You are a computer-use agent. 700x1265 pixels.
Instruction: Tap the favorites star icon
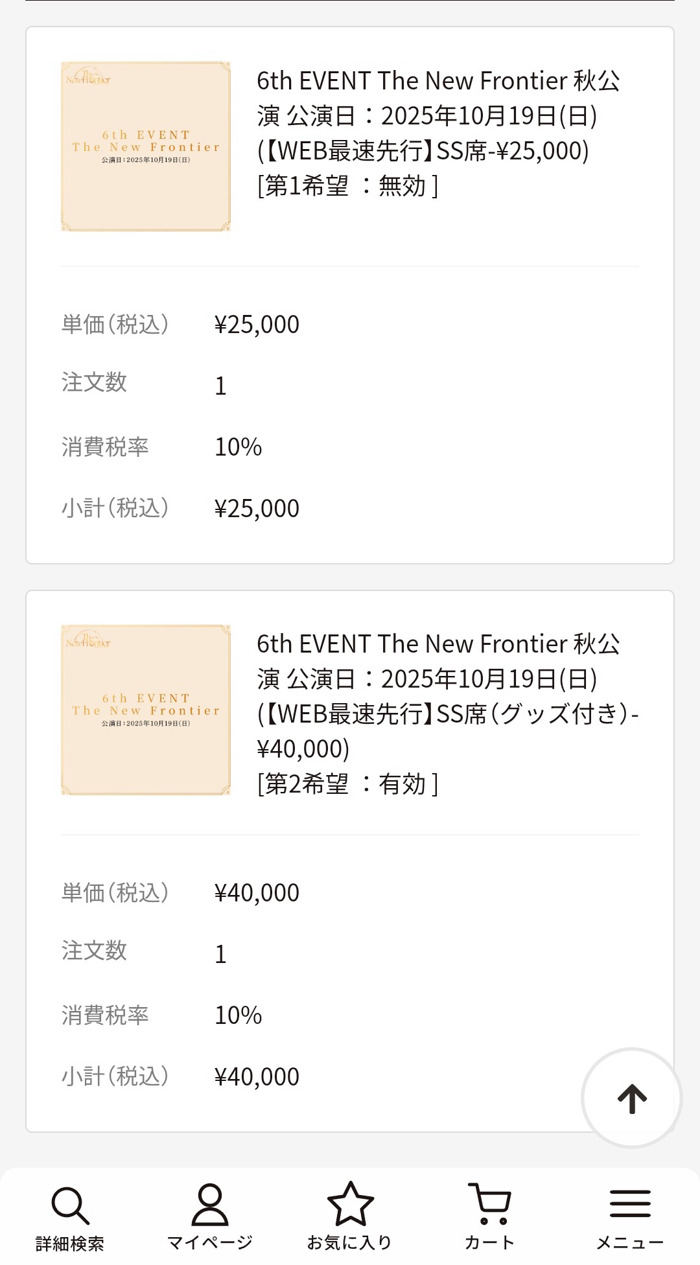click(350, 1204)
